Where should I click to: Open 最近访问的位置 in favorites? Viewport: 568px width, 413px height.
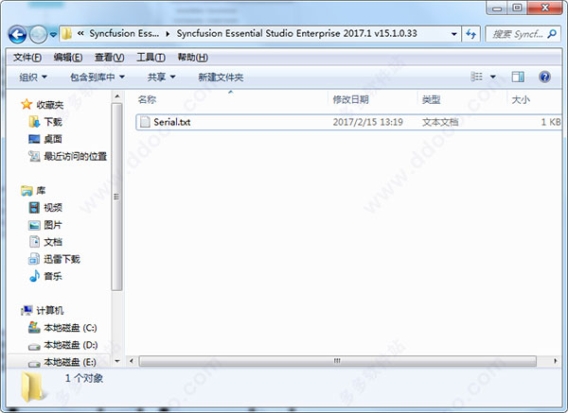pyautogui.click(x=76, y=156)
